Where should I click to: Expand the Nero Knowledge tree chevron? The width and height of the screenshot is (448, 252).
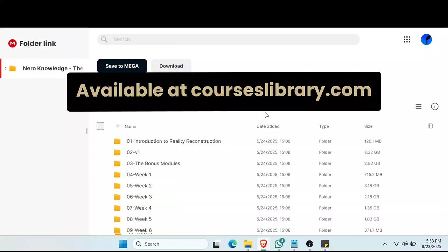[x=5, y=68]
